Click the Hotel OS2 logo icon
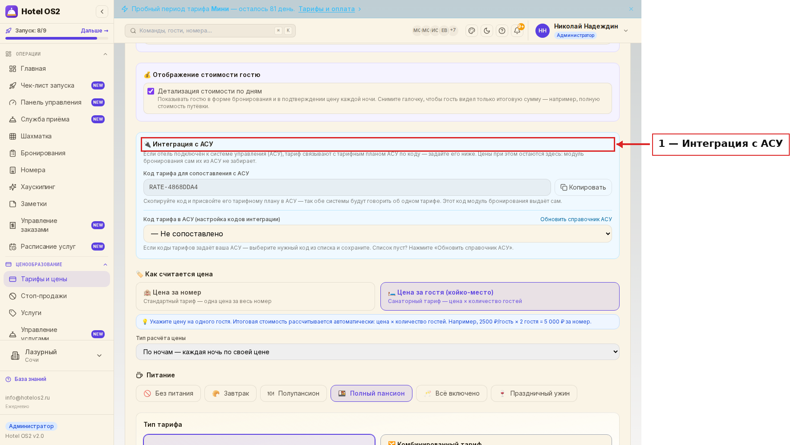This screenshot has height=445, width=800. (x=12, y=12)
